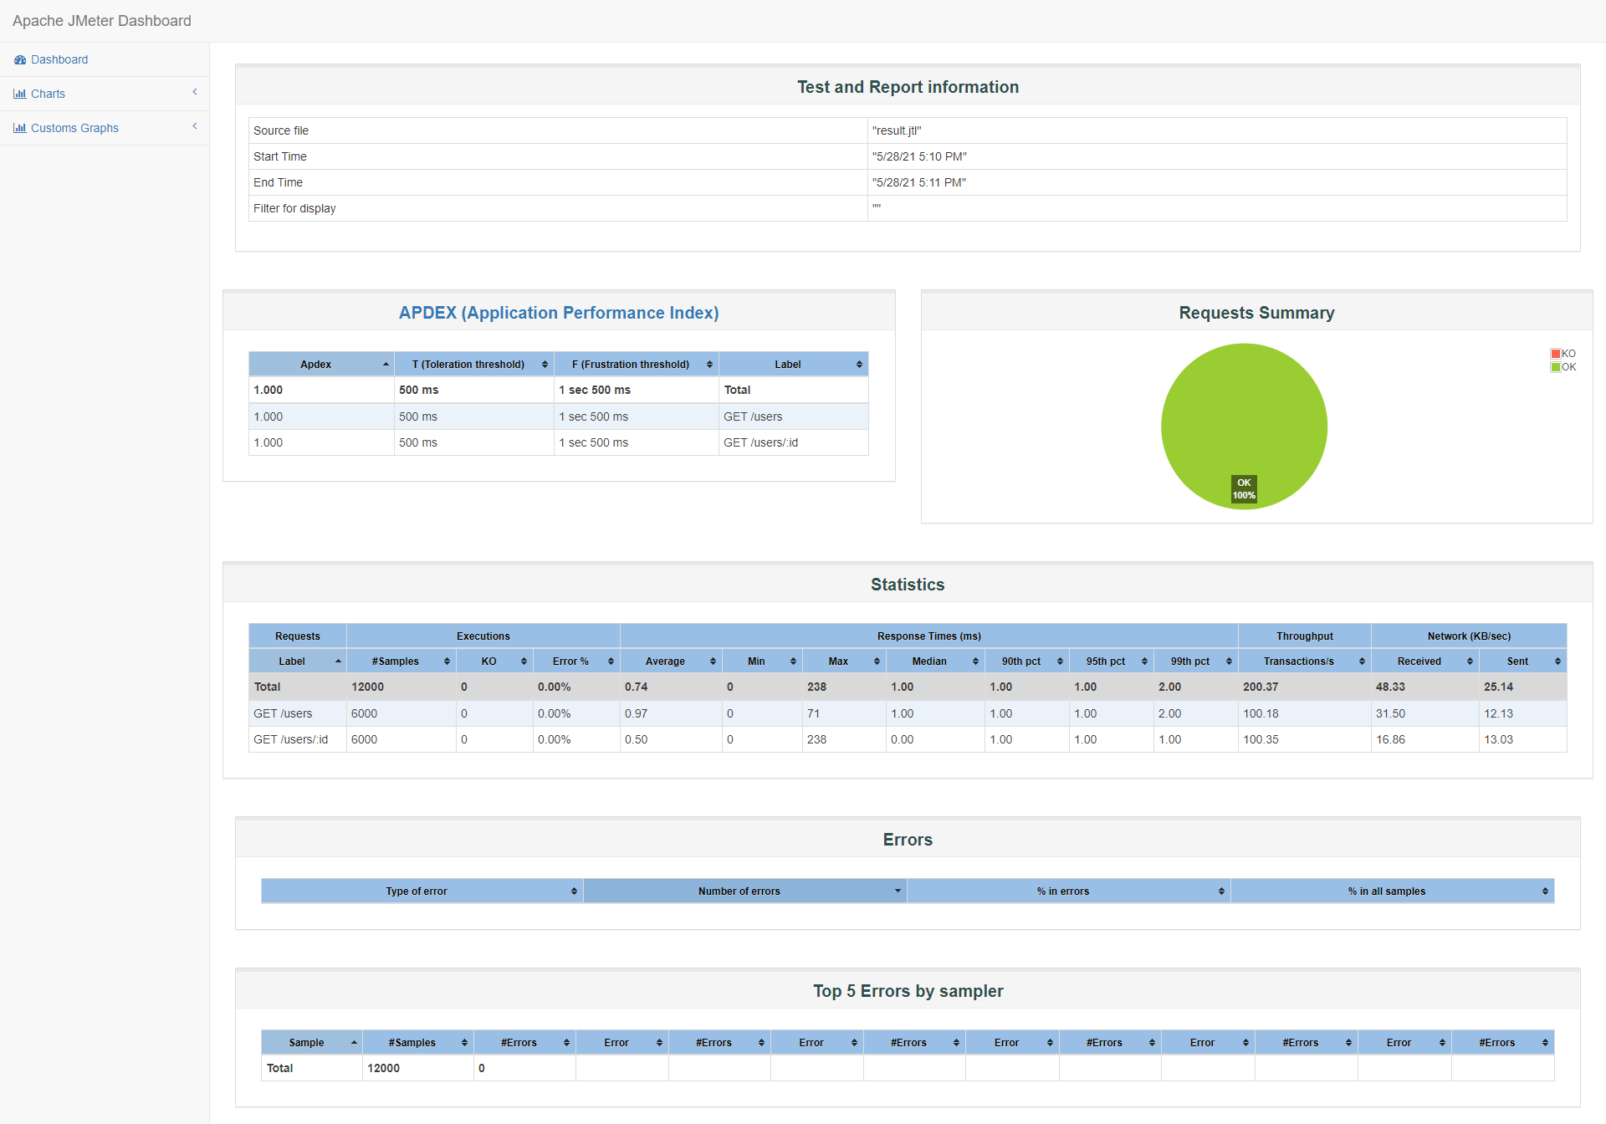
Task: Expand the Customs Graphs menu chevron
Action: click(195, 126)
